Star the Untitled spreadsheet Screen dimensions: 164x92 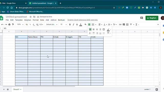(x=30, y=17)
